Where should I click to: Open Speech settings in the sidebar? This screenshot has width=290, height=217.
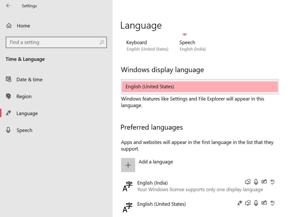point(24,130)
